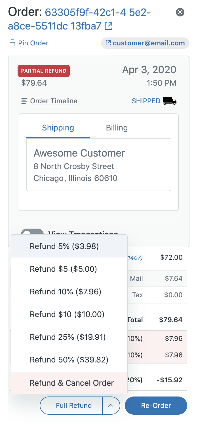Viewport: 198px width, 426px height.
Task: Collapse the refund options chevron
Action: click(x=111, y=406)
